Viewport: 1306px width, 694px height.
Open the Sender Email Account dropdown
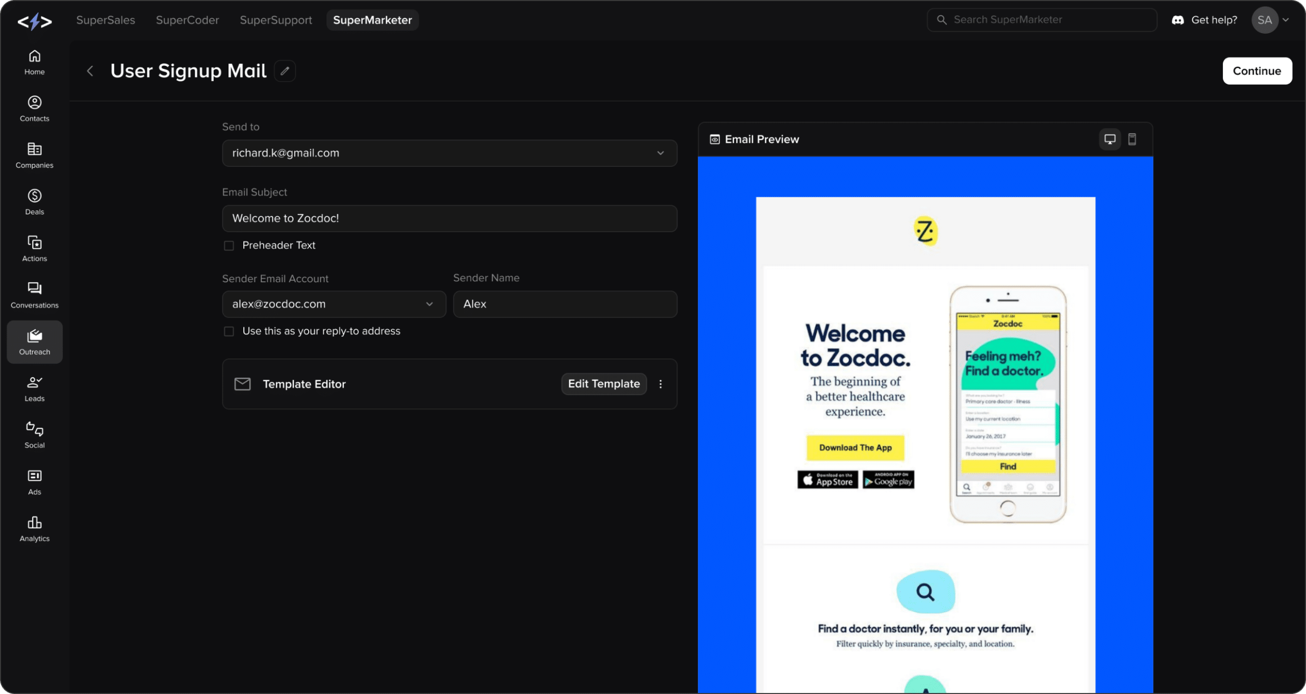pyautogui.click(x=334, y=304)
